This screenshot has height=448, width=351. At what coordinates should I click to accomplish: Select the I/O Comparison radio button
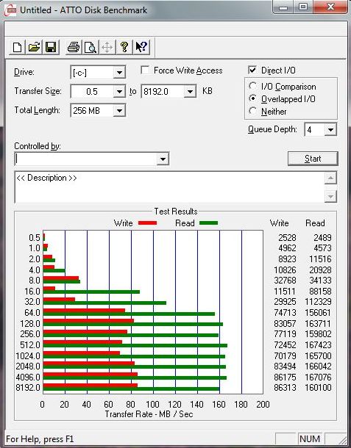pyautogui.click(x=252, y=86)
